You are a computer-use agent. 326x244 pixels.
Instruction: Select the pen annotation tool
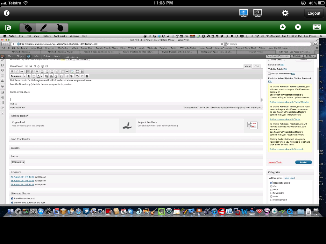[44, 28]
